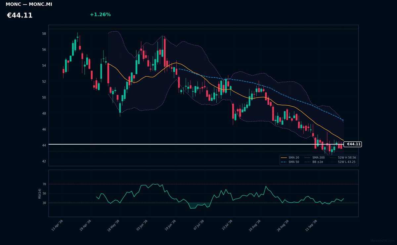Click the 46 label on the price axis
Viewport: 397px width, 245px height.
point(44,129)
